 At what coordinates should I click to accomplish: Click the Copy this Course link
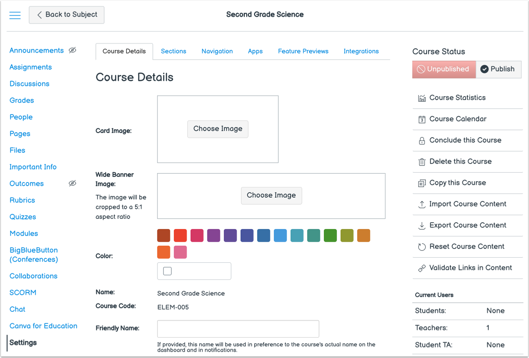click(x=457, y=183)
